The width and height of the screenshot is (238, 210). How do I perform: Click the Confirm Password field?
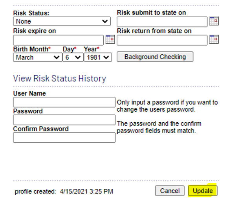click(64, 138)
